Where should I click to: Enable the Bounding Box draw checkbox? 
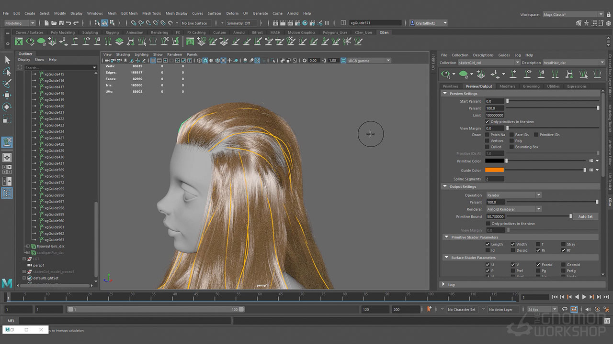[512, 147]
